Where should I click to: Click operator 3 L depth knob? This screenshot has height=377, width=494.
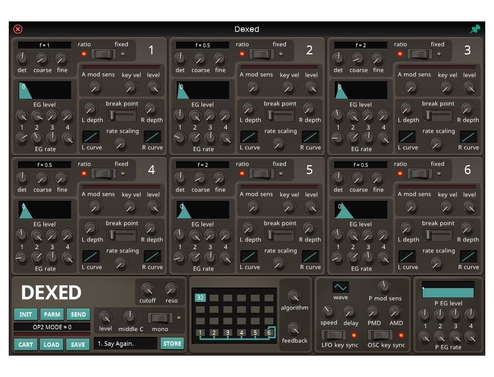[407, 109]
